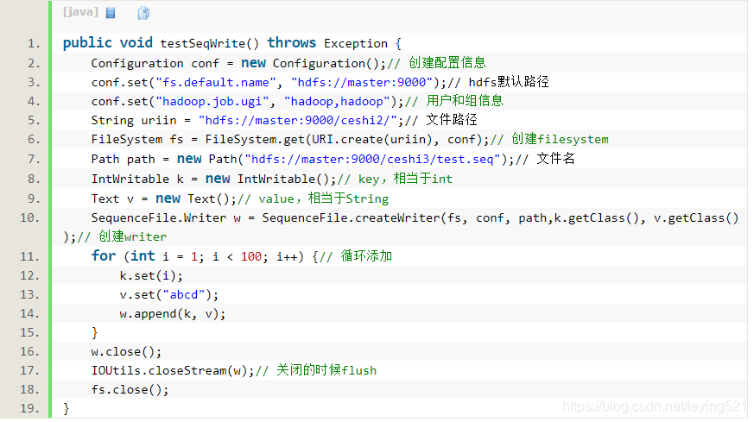This screenshot has width=754, height=422.
Task: Click 'SequenceFile.createWriter' call
Action: tap(351, 218)
